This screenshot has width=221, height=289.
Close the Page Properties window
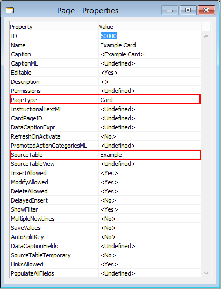coord(206,10)
